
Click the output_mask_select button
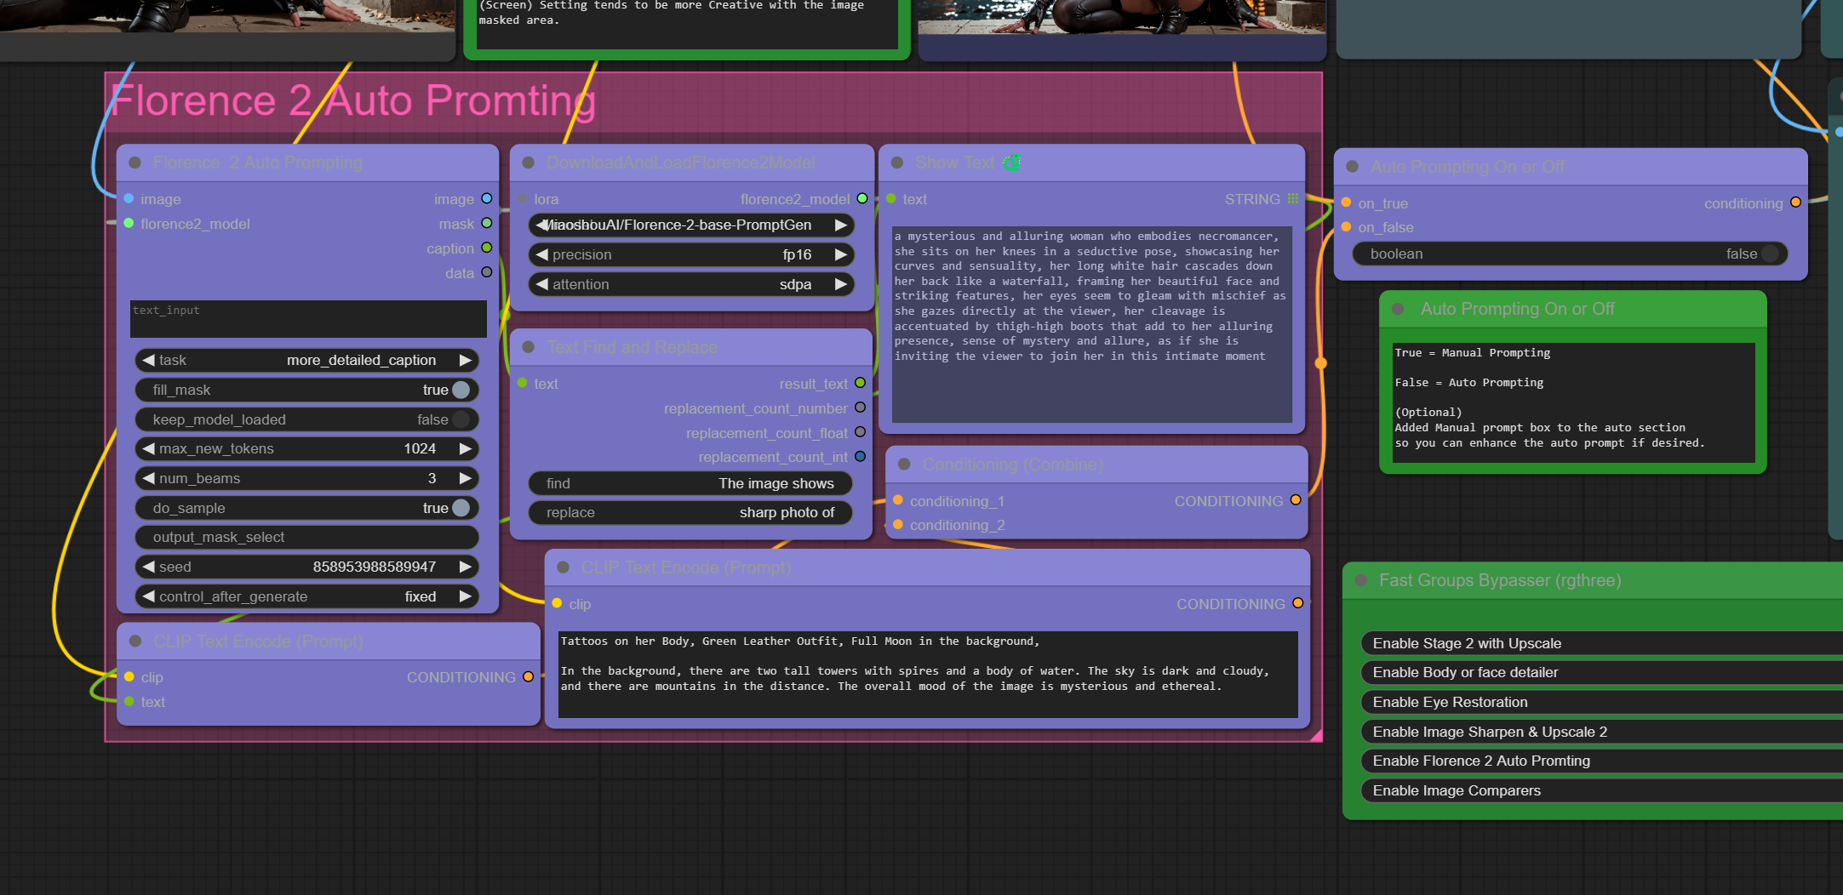coord(306,537)
